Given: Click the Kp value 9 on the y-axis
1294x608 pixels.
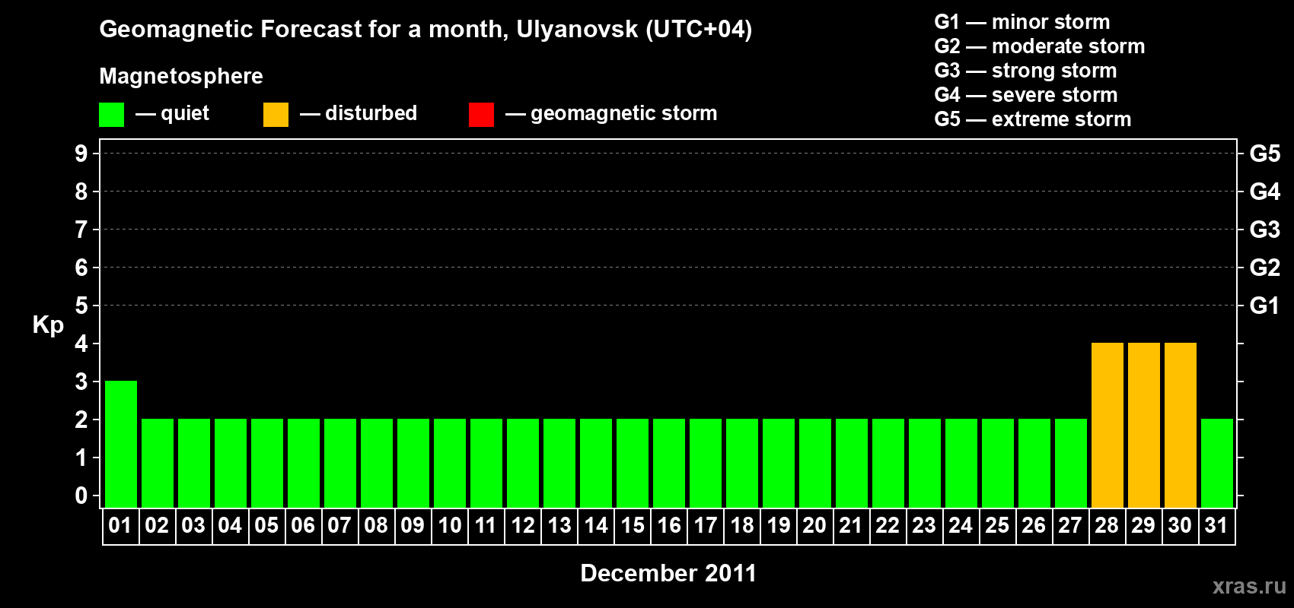Looking at the screenshot, I should (81, 154).
